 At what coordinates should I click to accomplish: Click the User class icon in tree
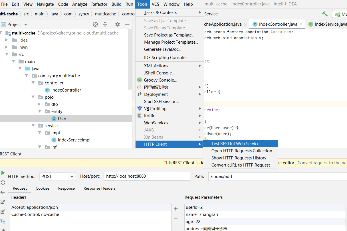(54, 119)
